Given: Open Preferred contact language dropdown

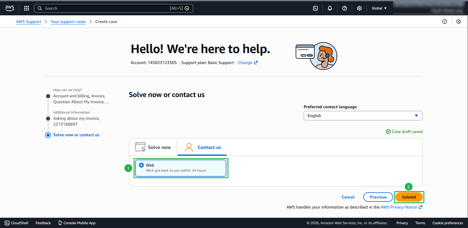Looking at the screenshot, I should (363, 116).
